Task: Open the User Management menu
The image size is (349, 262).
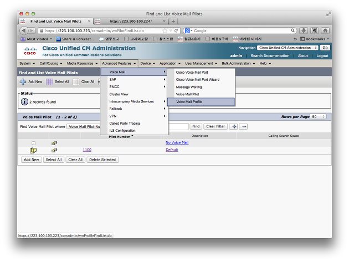Action: point(201,64)
